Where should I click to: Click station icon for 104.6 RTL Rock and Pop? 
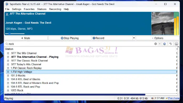point(8,87)
